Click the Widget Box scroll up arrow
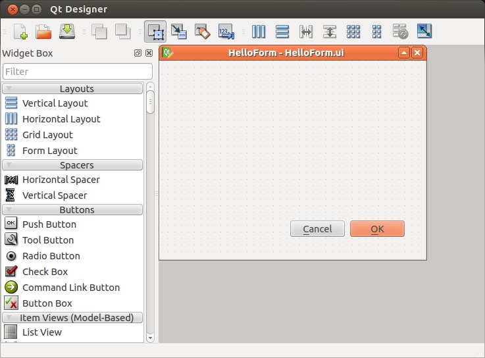485x358 pixels. point(150,86)
